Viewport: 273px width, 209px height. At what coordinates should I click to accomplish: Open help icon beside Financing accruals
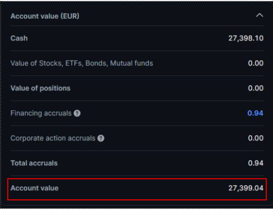click(77, 114)
